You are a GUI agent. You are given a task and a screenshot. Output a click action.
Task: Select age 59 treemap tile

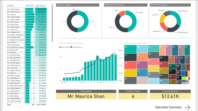(x=142, y=49)
